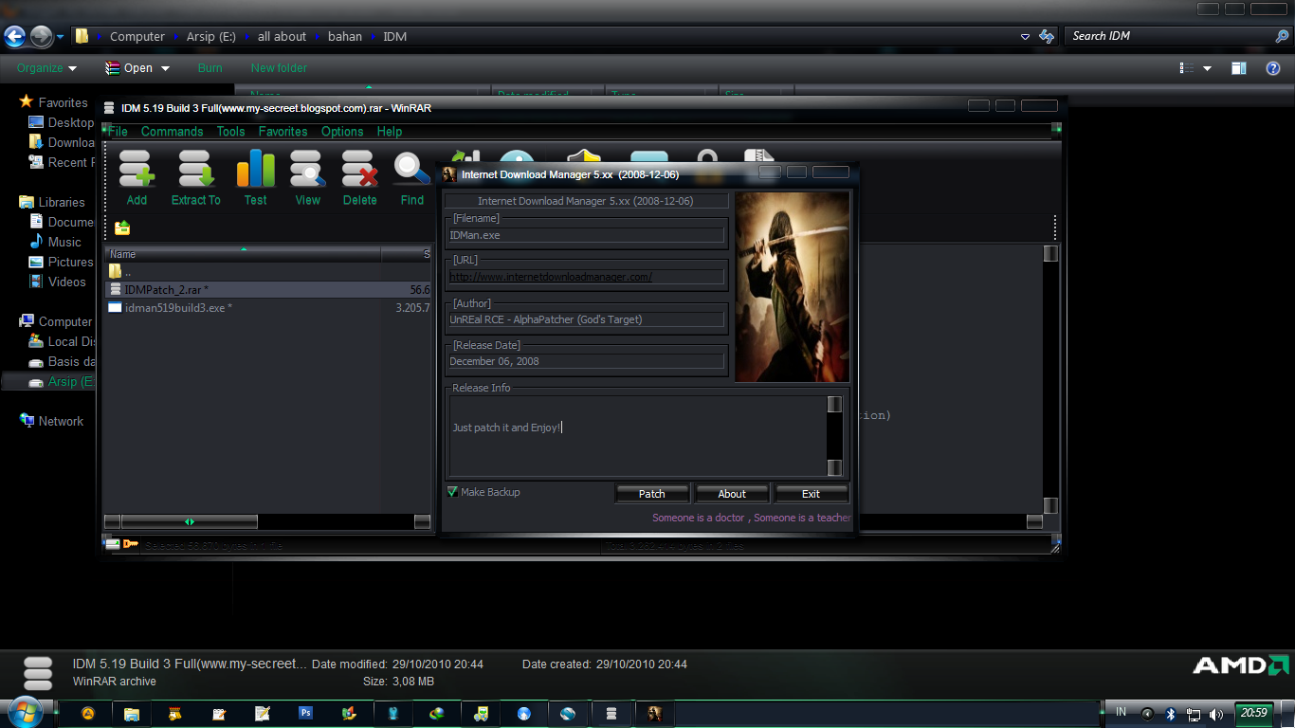Click the Extract To toolbar icon

click(195, 169)
